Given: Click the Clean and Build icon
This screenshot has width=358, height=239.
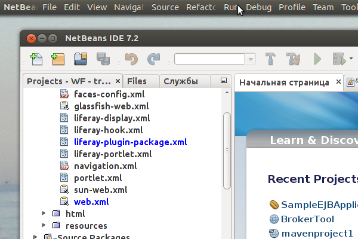Looking at the screenshot, I should click(x=294, y=59).
